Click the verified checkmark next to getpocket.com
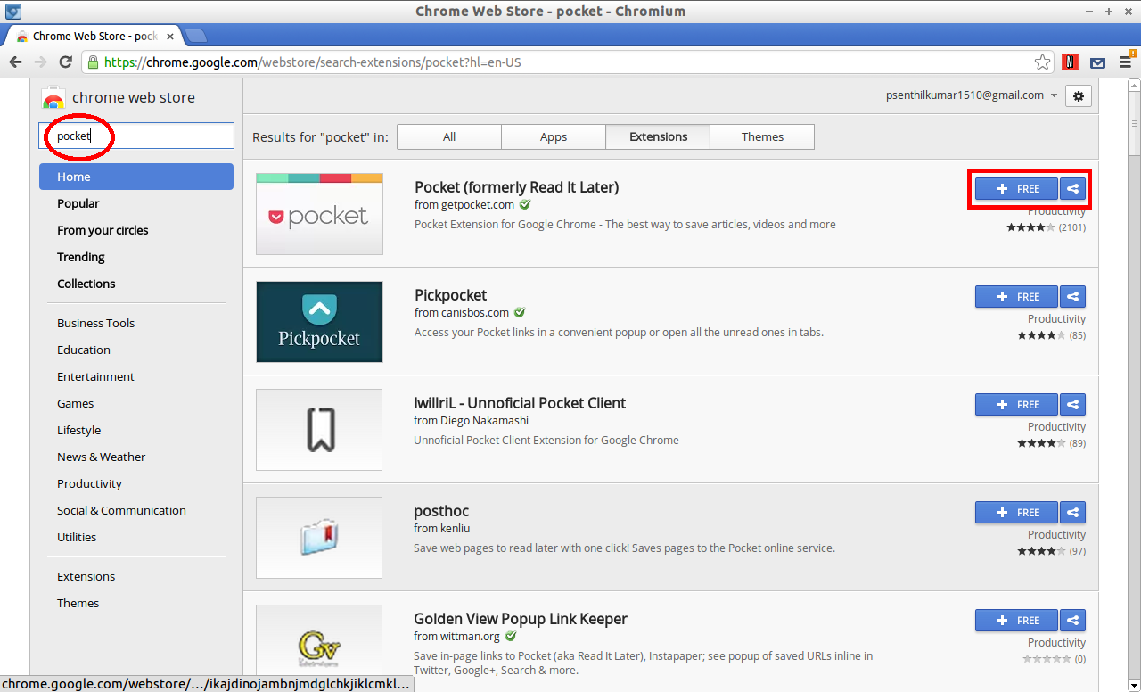 coord(525,205)
